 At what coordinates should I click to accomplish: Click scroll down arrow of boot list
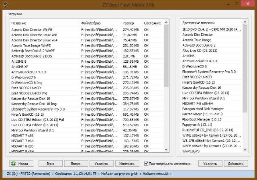pyautogui.click(x=166, y=149)
